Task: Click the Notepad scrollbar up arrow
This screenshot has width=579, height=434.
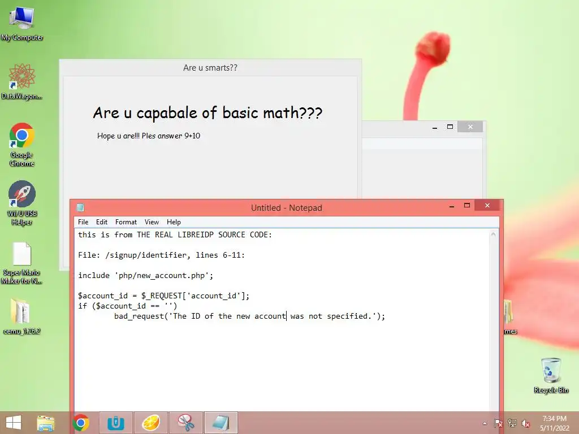Action: (493, 235)
